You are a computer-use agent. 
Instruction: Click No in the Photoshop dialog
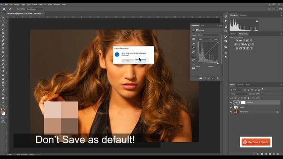pos(141,61)
